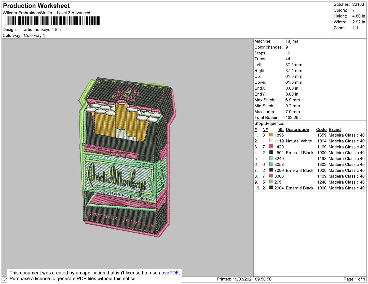
Task: Click the black swatch in stop row 4
Action: coord(271,152)
